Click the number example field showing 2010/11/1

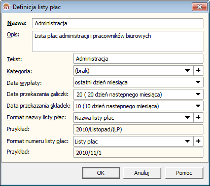pos(138,153)
